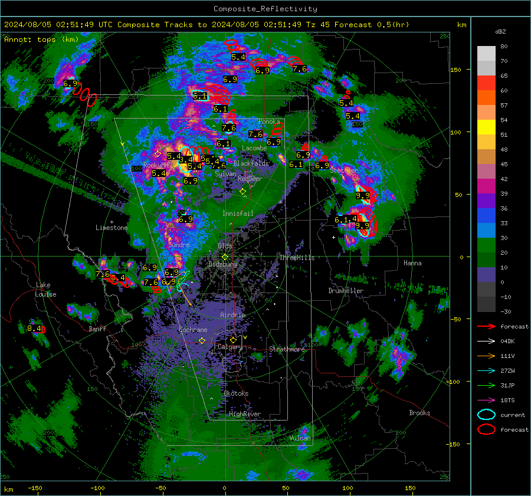Screen dimensions: 531x496
Task: Click the green 20 dBZ legend swatch
Action: (x=486, y=245)
